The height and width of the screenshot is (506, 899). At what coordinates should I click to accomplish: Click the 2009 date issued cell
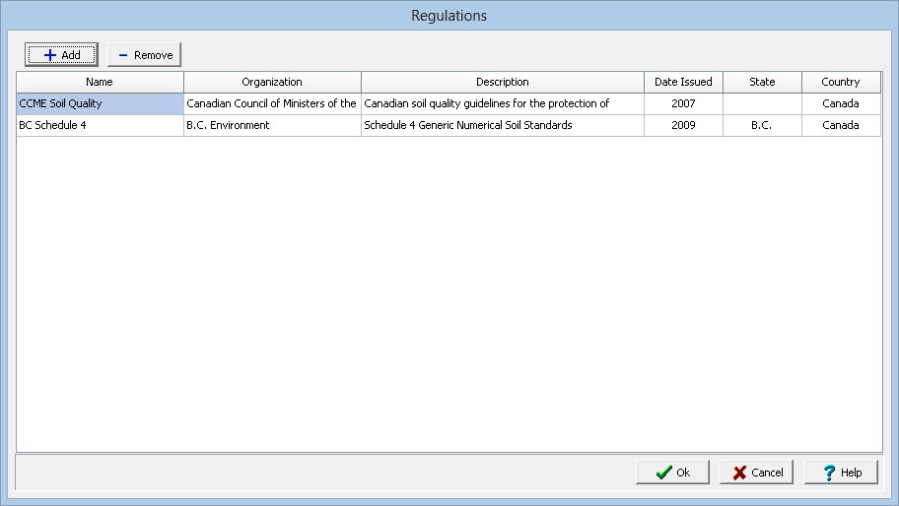coord(683,125)
